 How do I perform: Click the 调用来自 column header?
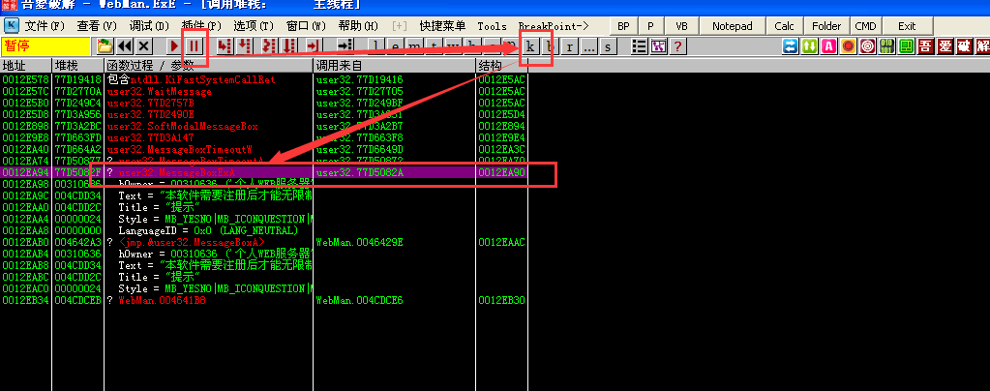click(x=395, y=66)
